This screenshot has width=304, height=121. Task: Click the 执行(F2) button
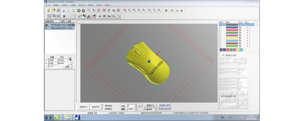[96, 107]
